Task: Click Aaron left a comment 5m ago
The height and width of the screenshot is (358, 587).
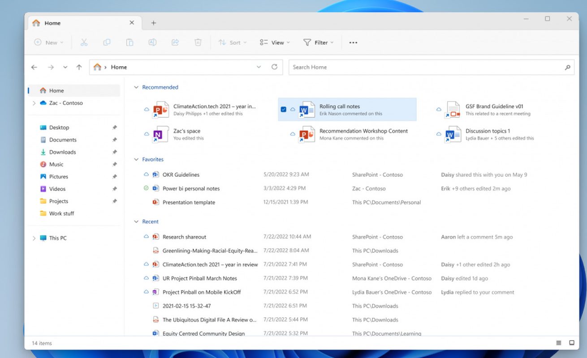Action: click(x=477, y=237)
